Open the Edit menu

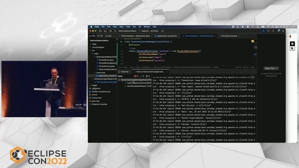click(x=109, y=27)
